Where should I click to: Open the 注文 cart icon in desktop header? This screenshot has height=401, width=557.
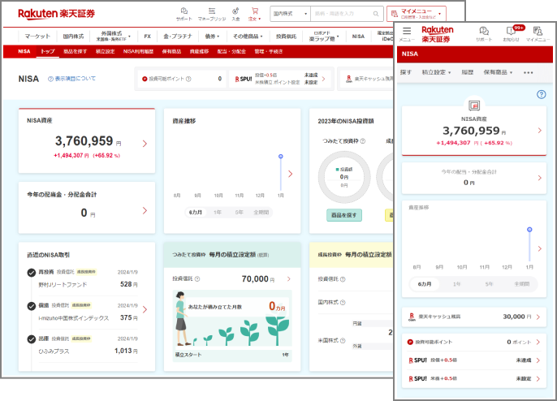(x=254, y=14)
